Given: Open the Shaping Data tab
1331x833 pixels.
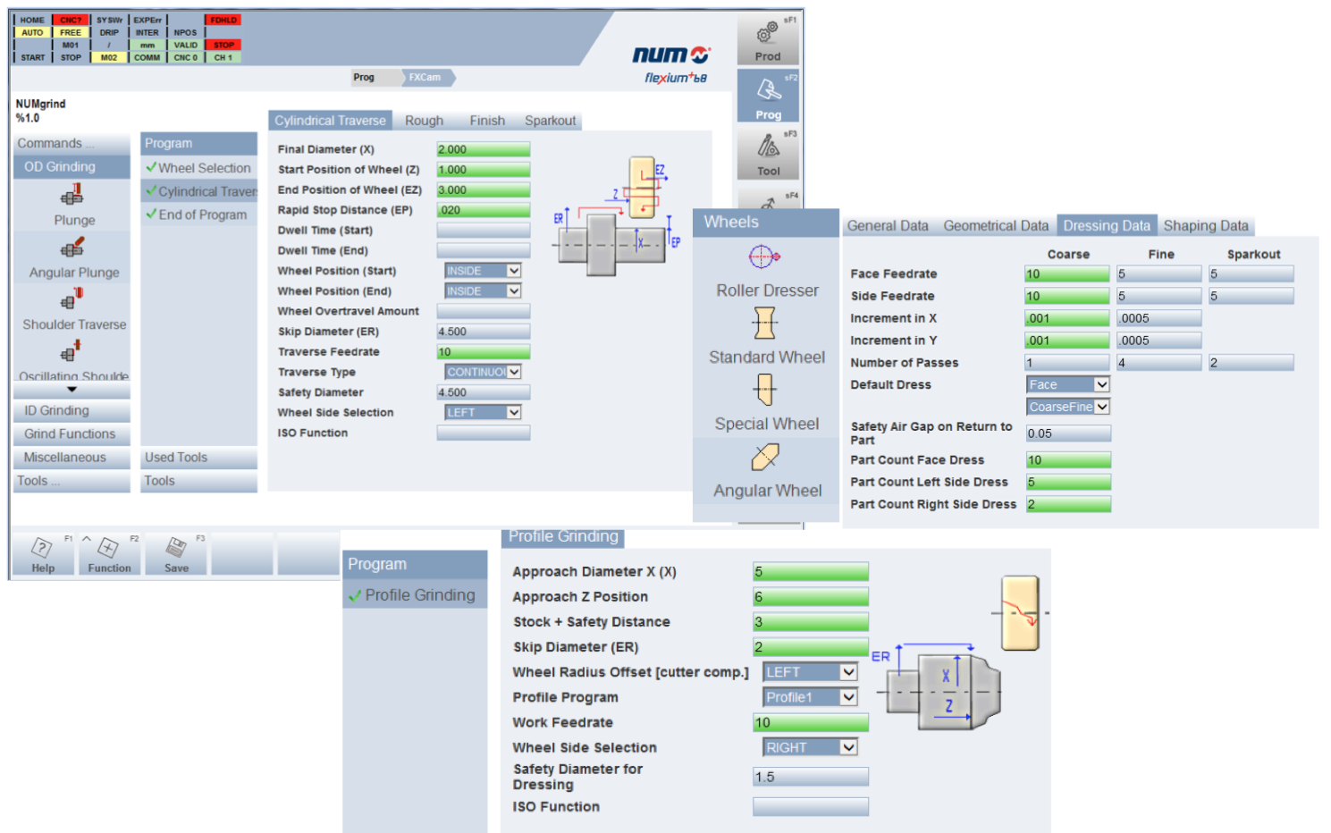Looking at the screenshot, I should [1205, 226].
